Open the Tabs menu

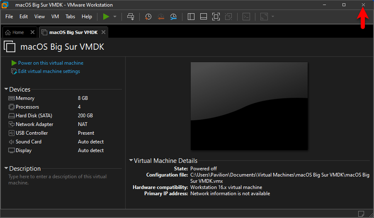coord(70,17)
